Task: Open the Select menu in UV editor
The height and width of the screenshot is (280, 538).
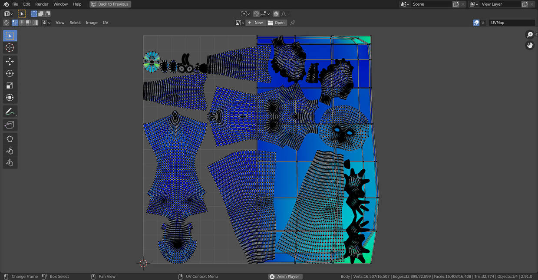Action: tap(75, 23)
